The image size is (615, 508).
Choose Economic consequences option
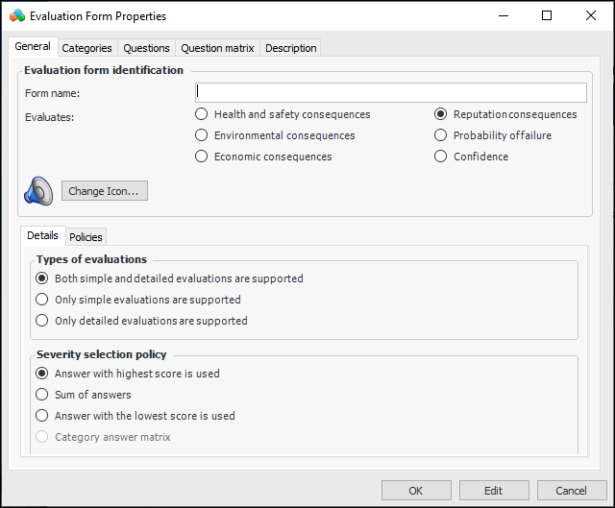click(x=202, y=157)
